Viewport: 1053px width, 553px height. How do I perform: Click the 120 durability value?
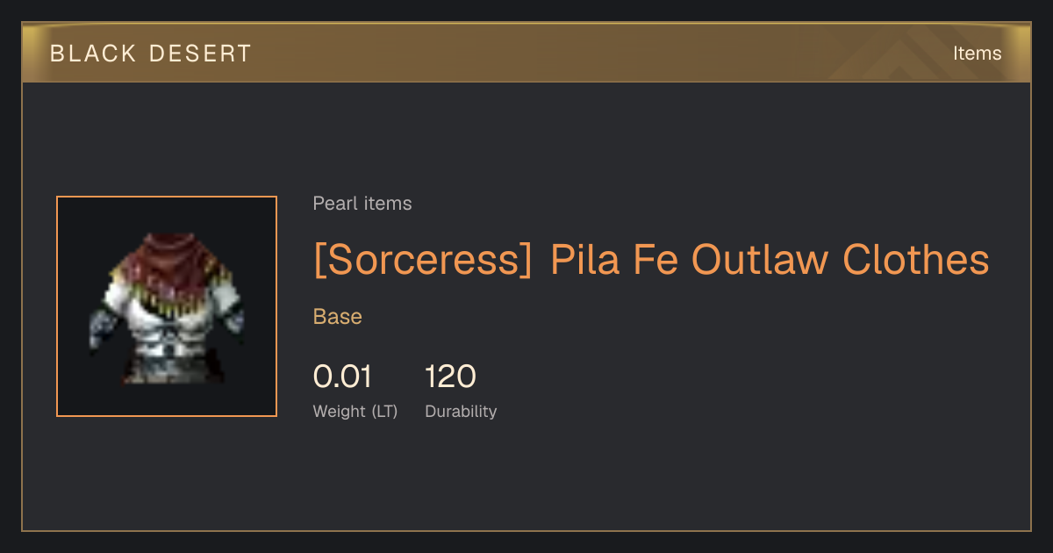[x=450, y=377]
